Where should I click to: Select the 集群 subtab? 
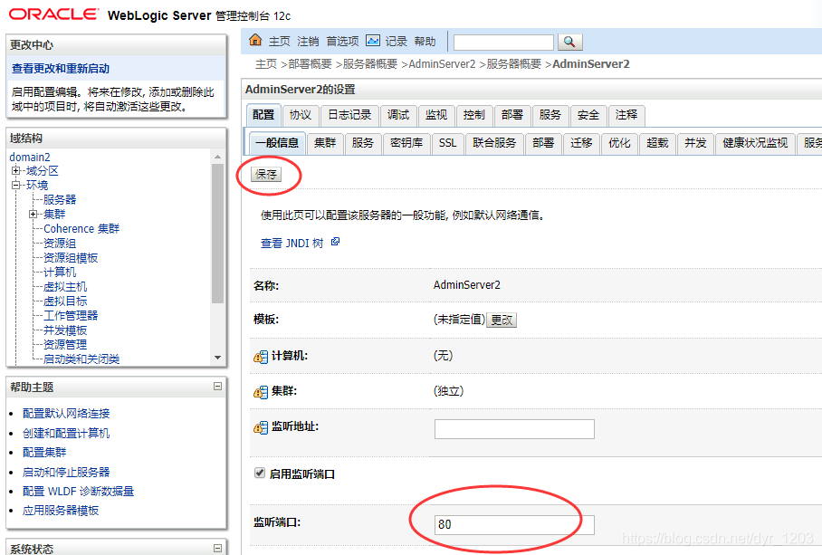325,143
